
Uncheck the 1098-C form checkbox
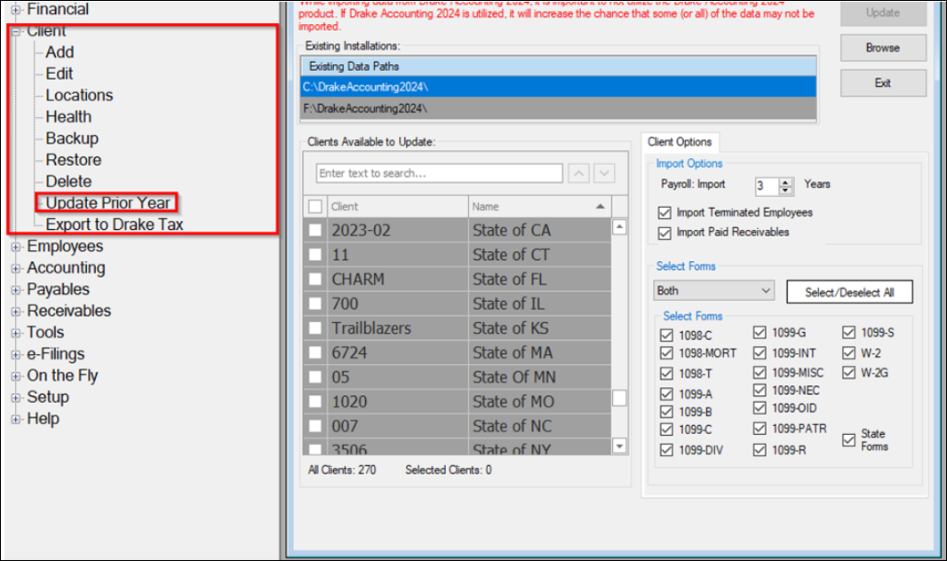coord(667,336)
